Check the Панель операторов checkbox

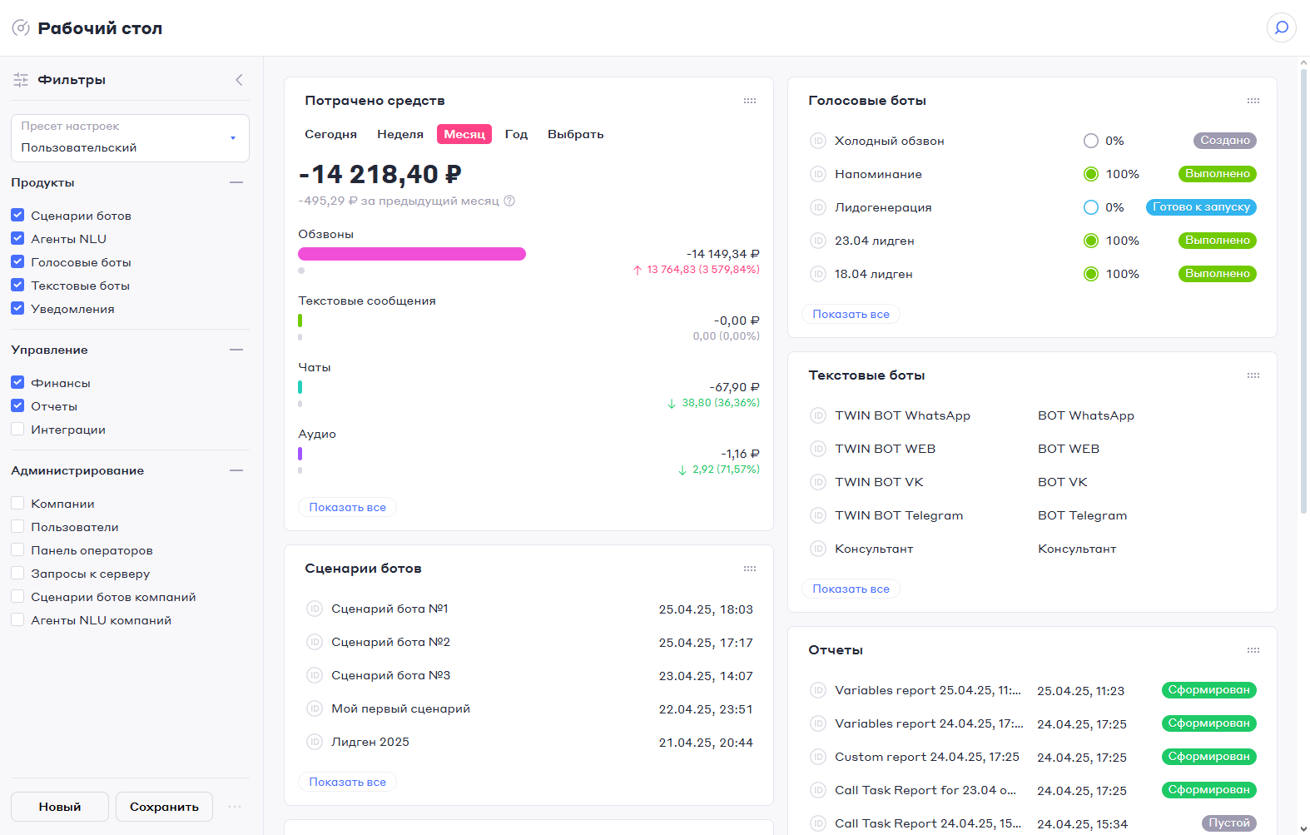(17, 550)
